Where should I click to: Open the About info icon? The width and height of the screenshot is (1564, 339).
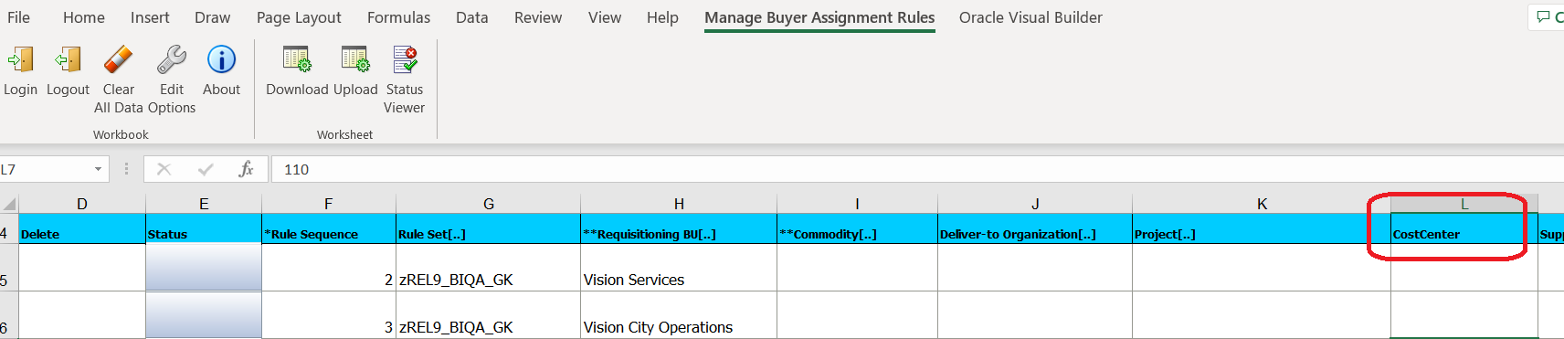[221, 59]
